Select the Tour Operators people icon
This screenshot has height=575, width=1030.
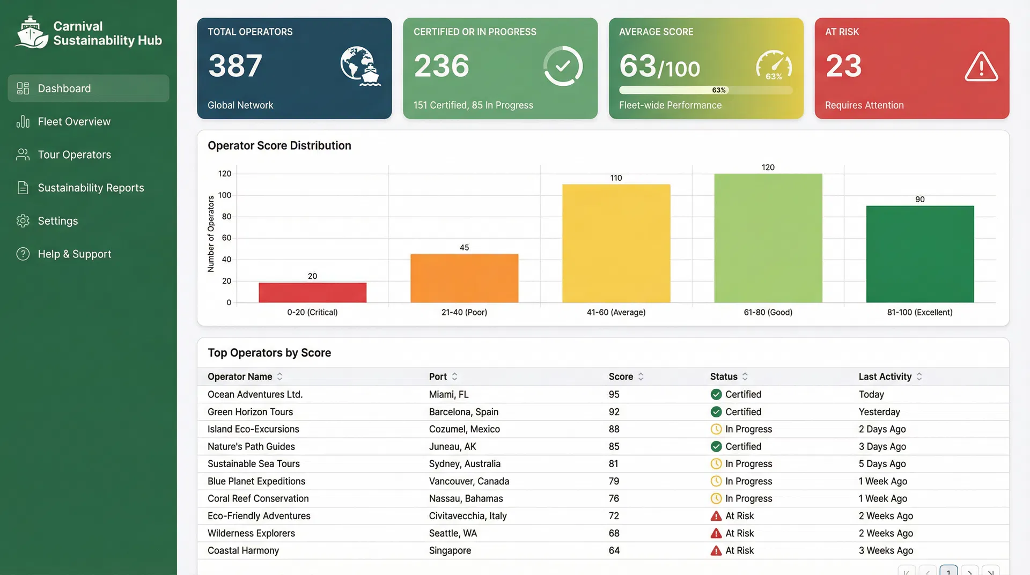[23, 154]
